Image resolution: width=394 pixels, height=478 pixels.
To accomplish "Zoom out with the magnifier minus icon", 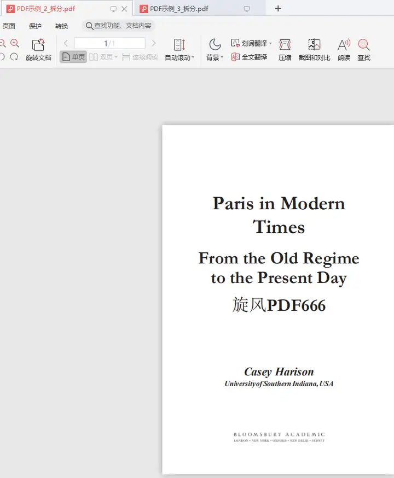I will (2, 43).
